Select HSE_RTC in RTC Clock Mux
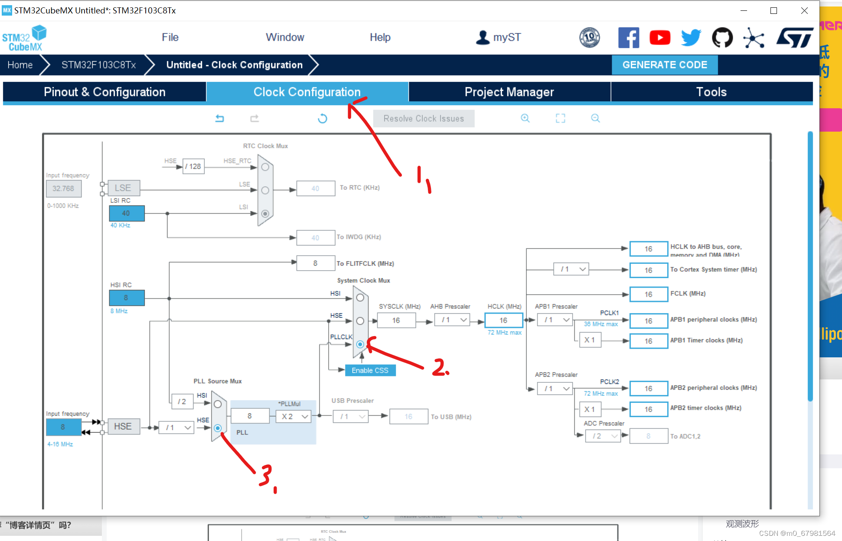 (x=265, y=167)
